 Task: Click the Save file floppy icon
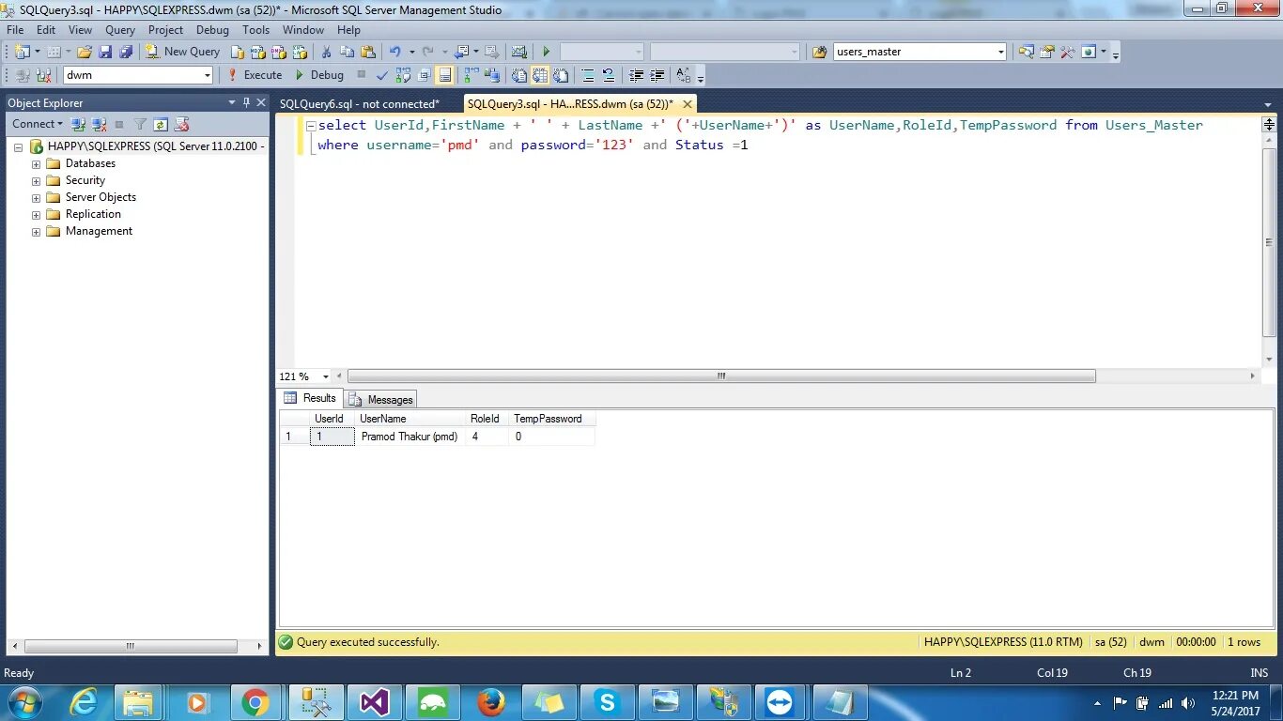(x=104, y=52)
